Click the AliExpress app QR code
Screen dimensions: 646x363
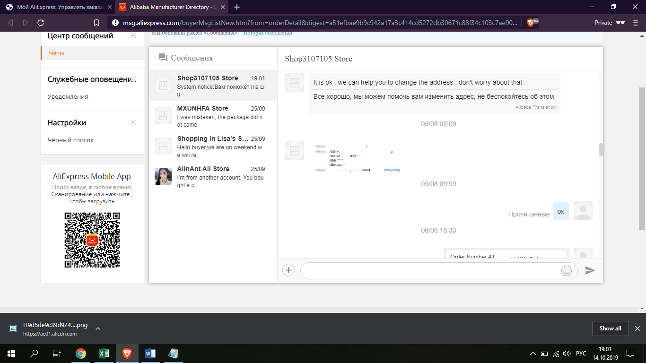pos(92,240)
